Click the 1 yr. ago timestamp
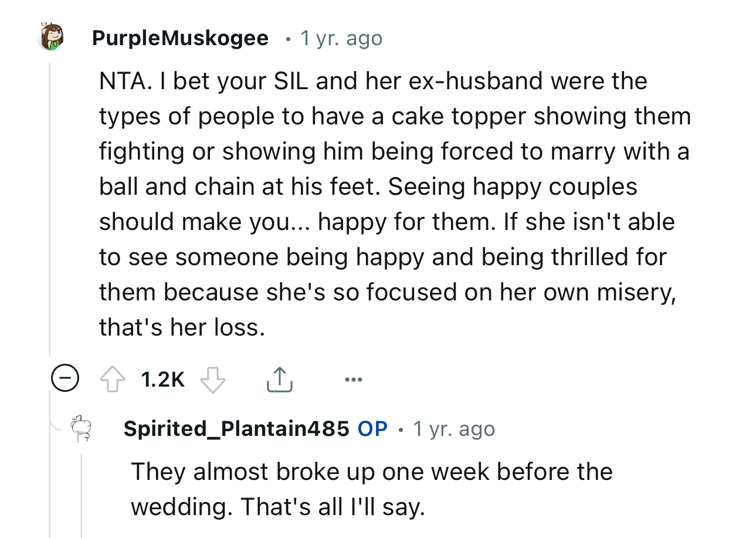Viewport: 753px width, 538px height. [x=341, y=38]
